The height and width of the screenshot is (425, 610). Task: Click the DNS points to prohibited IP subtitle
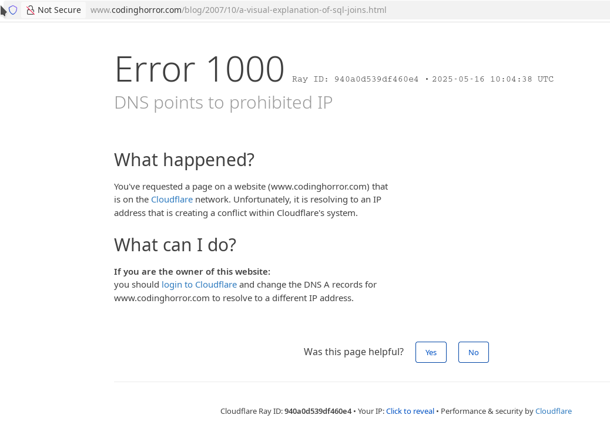tap(223, 103)
